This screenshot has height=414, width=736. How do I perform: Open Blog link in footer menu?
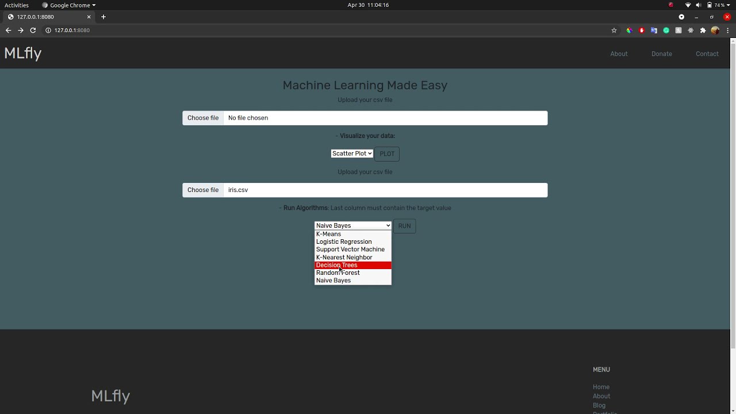click(x=599, y=405)
